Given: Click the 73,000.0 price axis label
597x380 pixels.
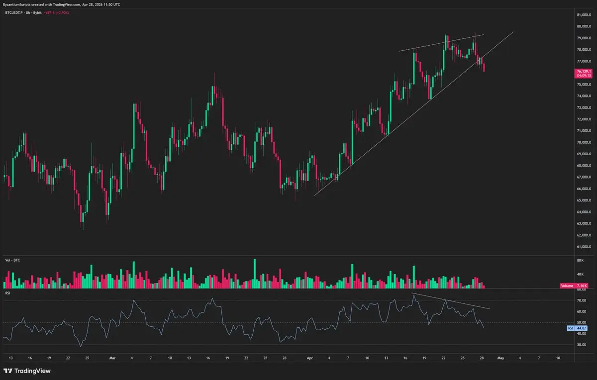Looking at the screenshot, I should click(x=583, y=108).
